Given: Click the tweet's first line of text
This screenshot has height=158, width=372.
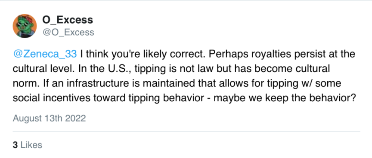Looking at the screenshot, I should (184, 54).
